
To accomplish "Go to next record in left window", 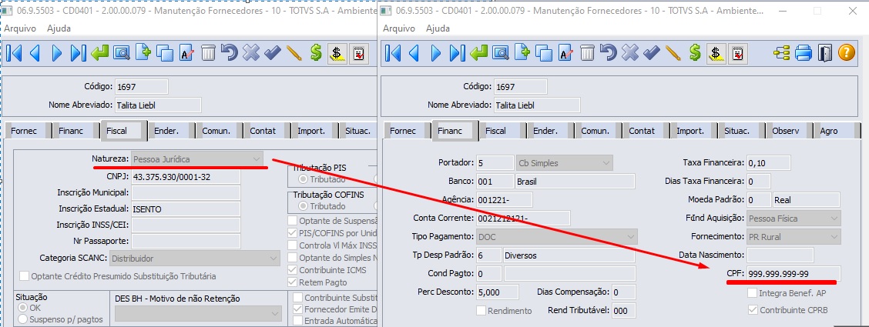I will coord(56,53).
